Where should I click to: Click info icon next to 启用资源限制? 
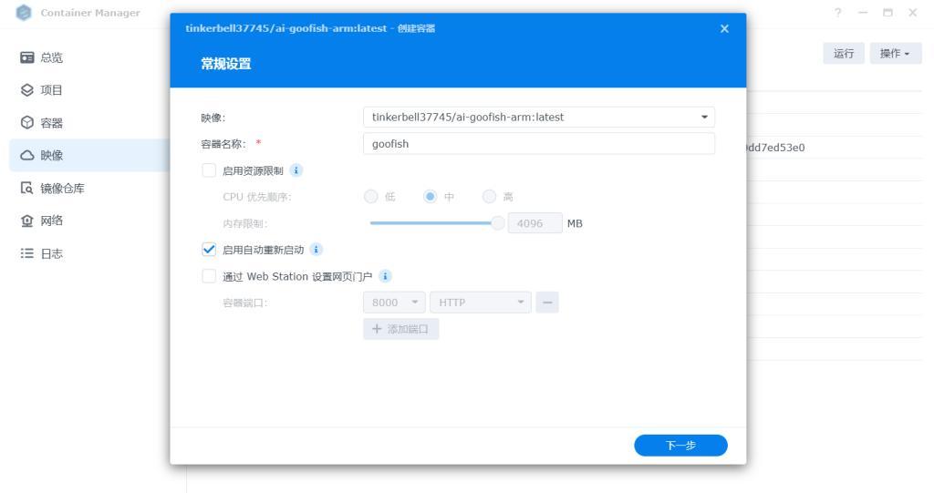coord(296,170)
